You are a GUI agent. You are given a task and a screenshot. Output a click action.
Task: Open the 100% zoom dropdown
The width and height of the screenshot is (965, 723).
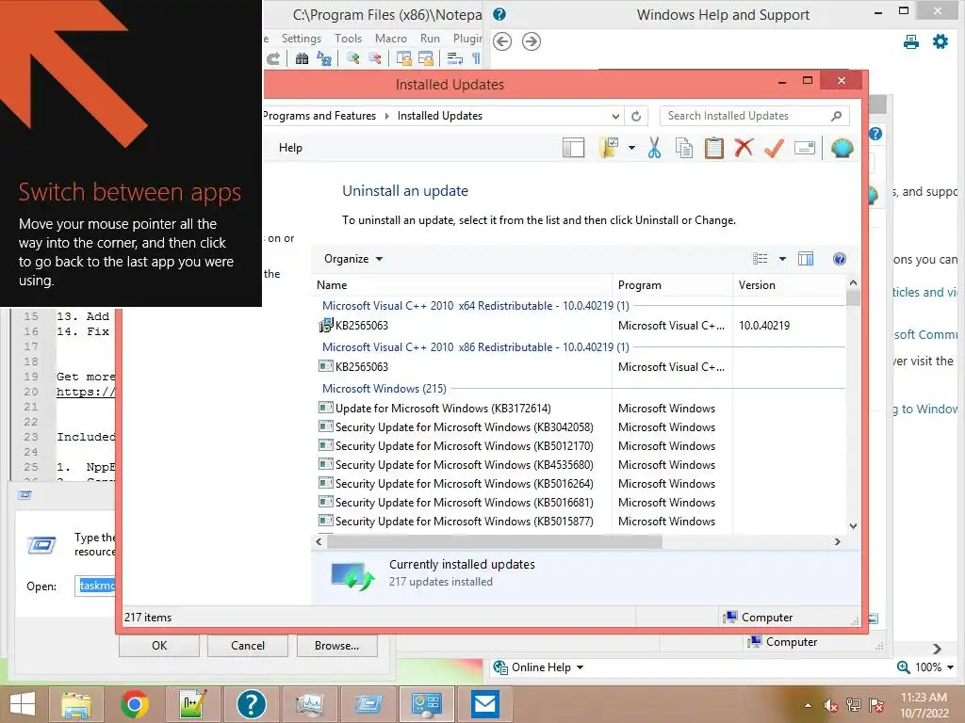tap(950, 667)
